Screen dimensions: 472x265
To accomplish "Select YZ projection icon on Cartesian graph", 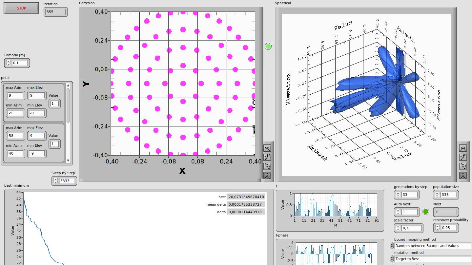I will pos(267,166).
